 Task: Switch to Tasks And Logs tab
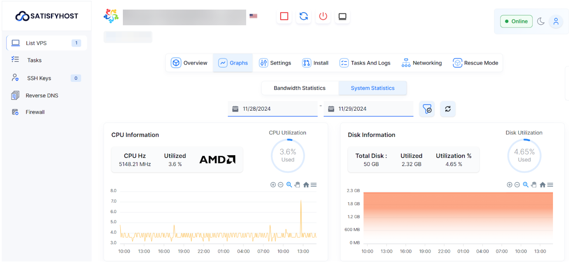click(x=365, y=63)
